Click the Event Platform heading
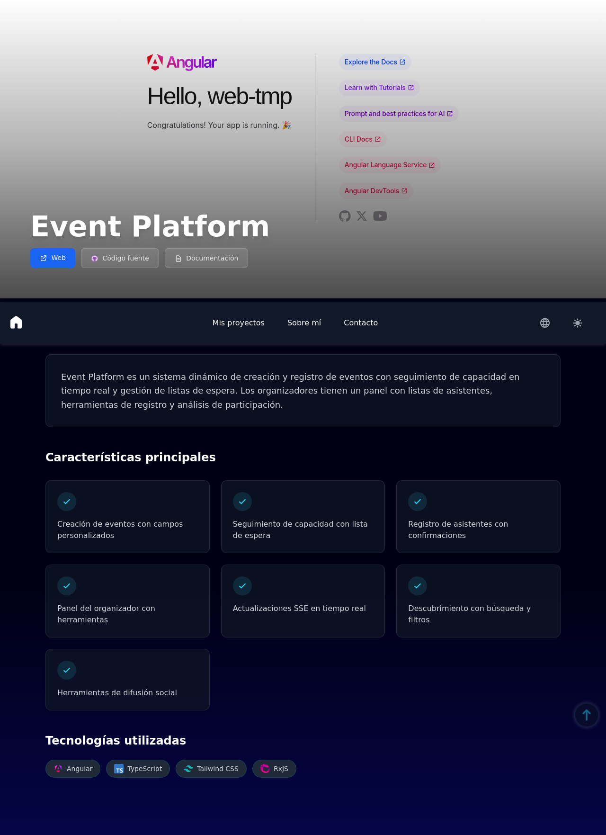This screenshot has height=835, width=606. (x=150, y=226)
